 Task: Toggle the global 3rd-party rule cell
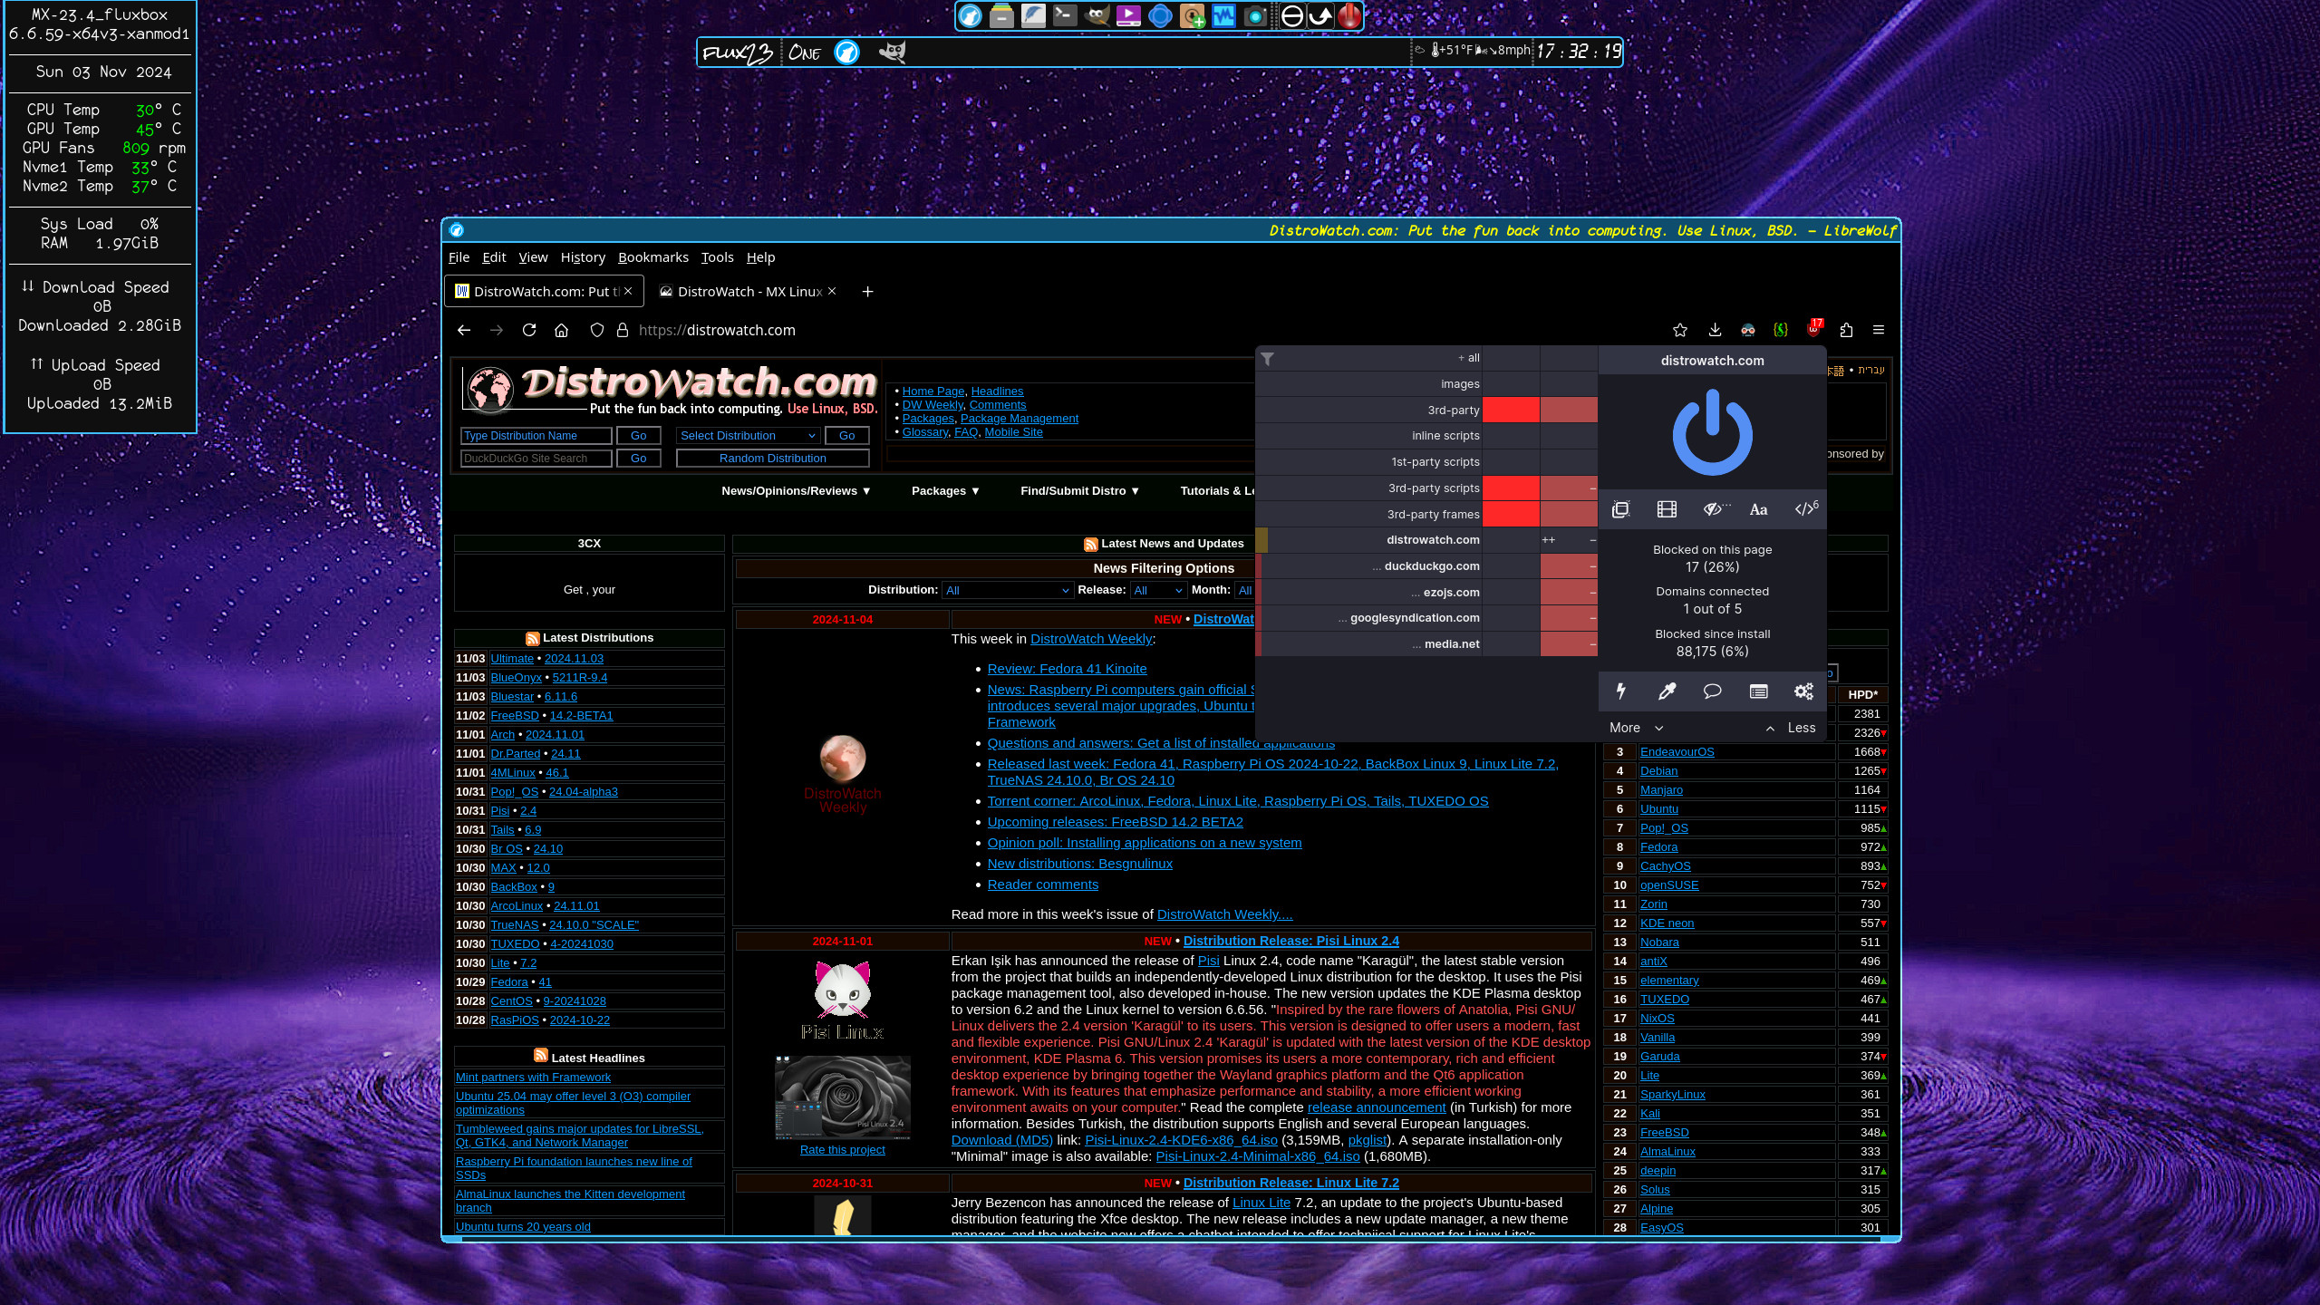coord(1511,410)
